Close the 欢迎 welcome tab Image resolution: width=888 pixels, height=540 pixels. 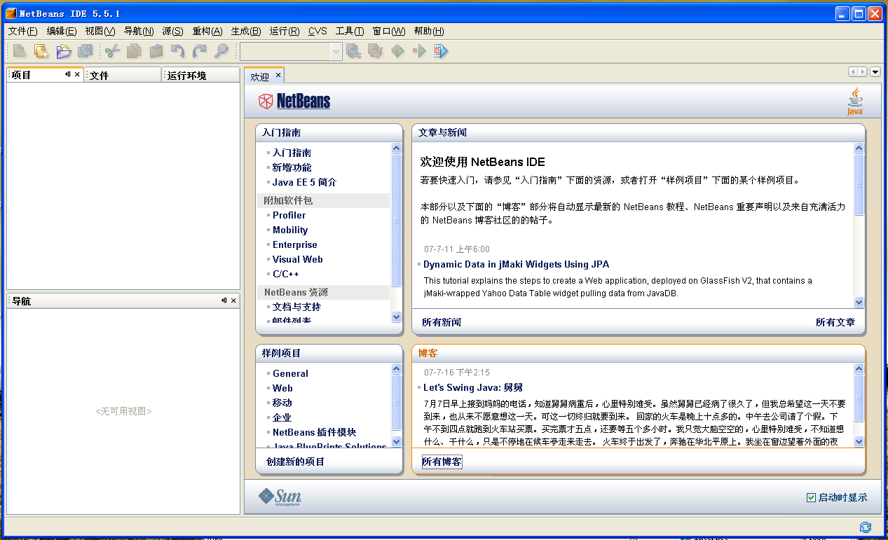(278, 75)
